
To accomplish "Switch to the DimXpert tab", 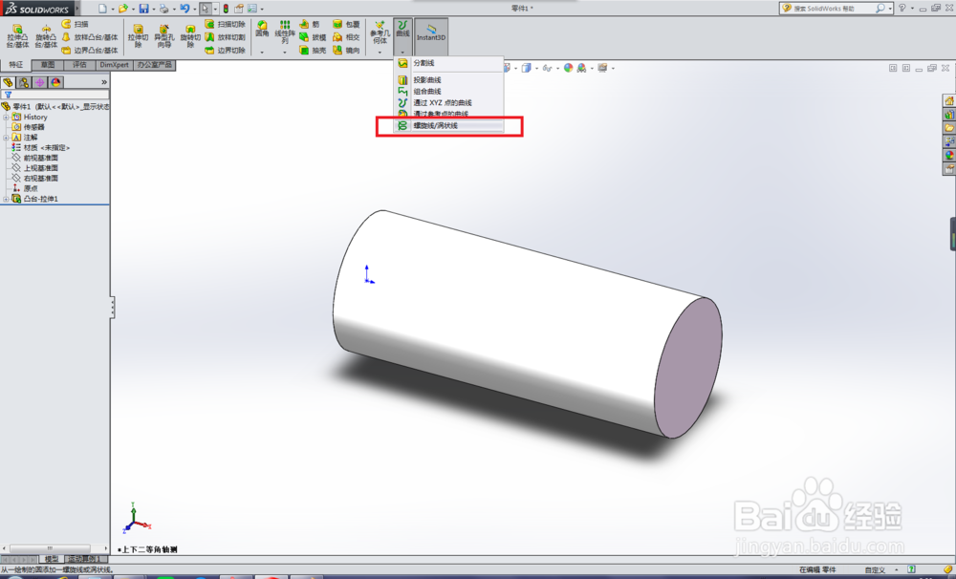I will click(115, 65).
